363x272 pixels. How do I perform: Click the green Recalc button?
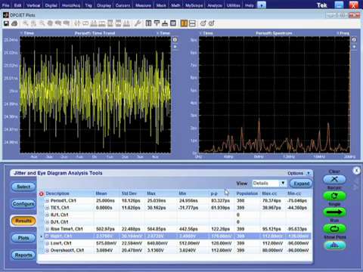[x=334, y=196]
